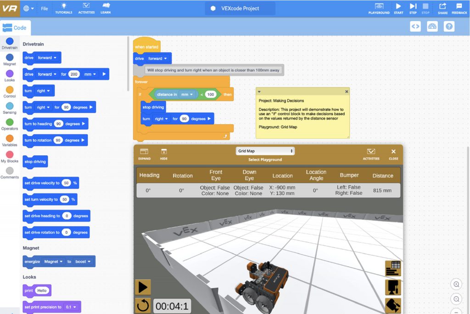Select the Control block category

10,92
